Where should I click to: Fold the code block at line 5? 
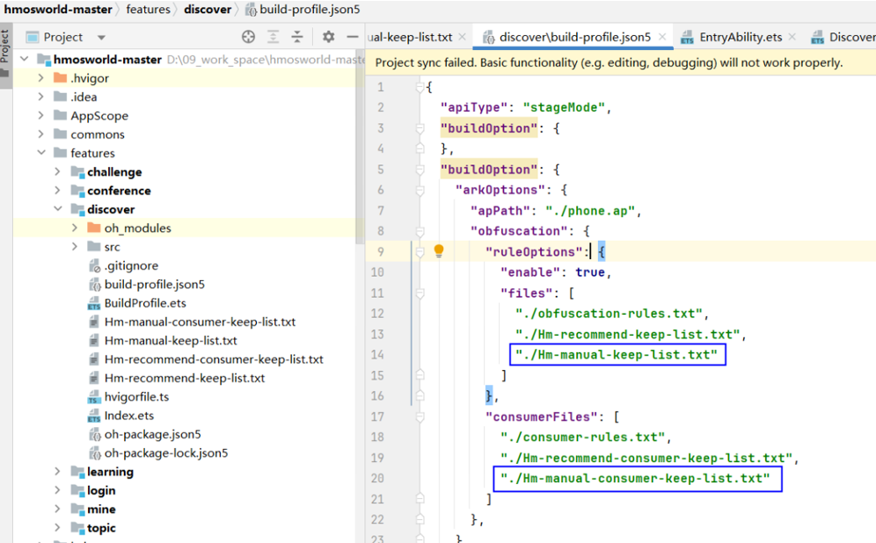[x=420, y=170]
